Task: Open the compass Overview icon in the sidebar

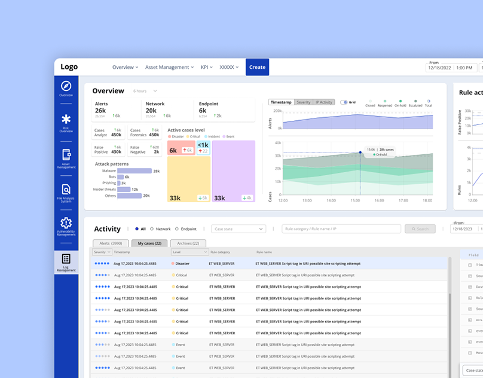Action: tap(66, 86)
